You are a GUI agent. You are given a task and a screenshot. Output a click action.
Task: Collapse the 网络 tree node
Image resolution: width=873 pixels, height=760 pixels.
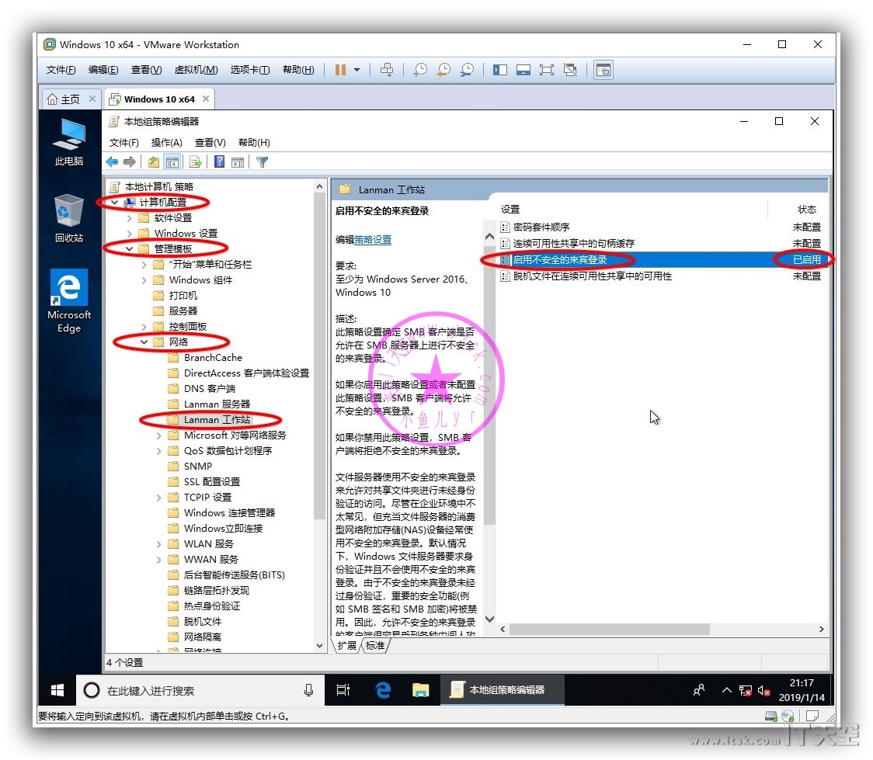[x=144, y=342]
